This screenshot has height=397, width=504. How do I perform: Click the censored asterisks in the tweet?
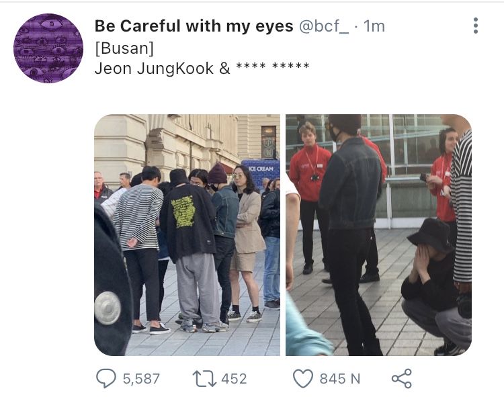[x=273, y=66]
